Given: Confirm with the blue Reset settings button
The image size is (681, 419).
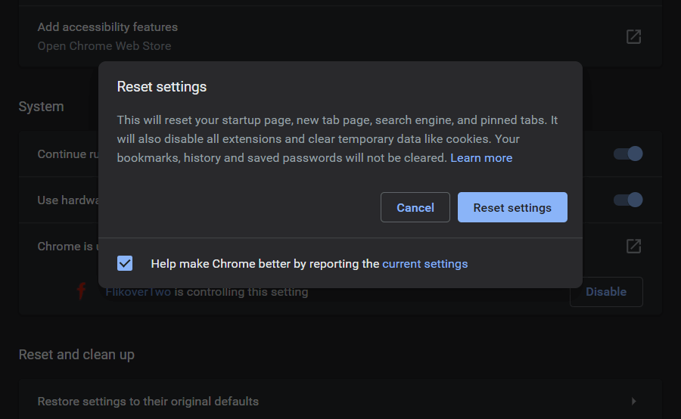Looking at the screenshot, I should (512, 207).
